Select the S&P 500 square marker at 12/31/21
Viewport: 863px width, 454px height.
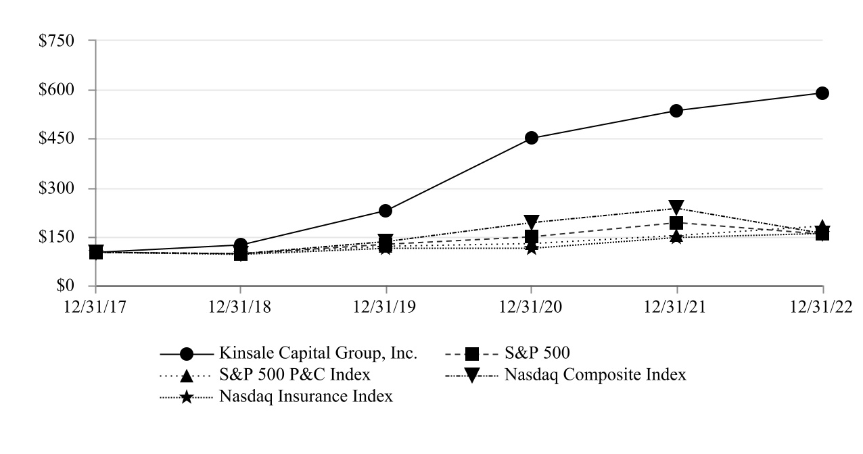pos(676,223)
